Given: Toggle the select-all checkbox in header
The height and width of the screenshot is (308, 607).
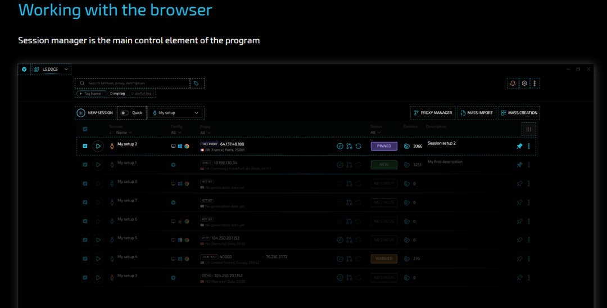Looking at the screenshot, I should (x=85, y=129).
